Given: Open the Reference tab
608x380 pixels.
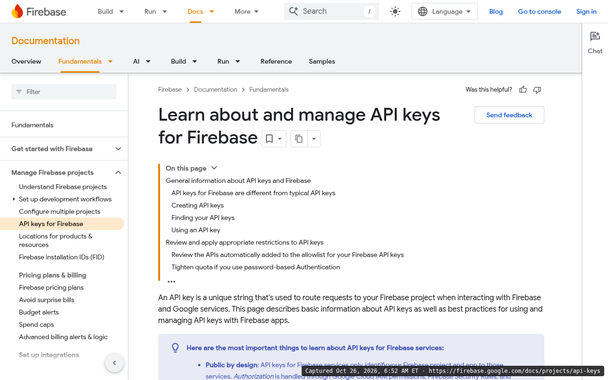Looking at the screenshot, I should tap(276, 61).
